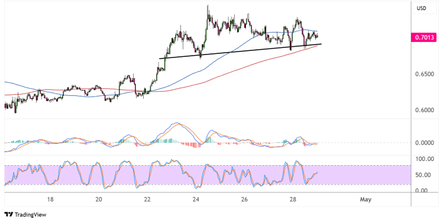Select date 18 on time axis
This screenshot has width=443, height=222.
click(x=50, y=200)
